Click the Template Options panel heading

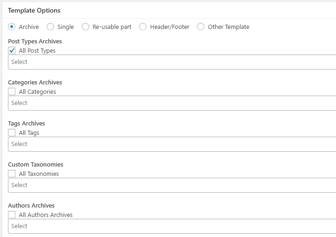click(x=34, y=10)
